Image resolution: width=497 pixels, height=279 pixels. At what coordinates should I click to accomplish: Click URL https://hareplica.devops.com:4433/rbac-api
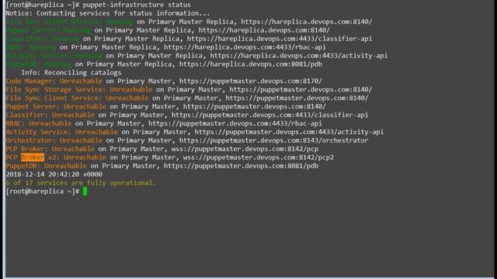pos(245,47)
